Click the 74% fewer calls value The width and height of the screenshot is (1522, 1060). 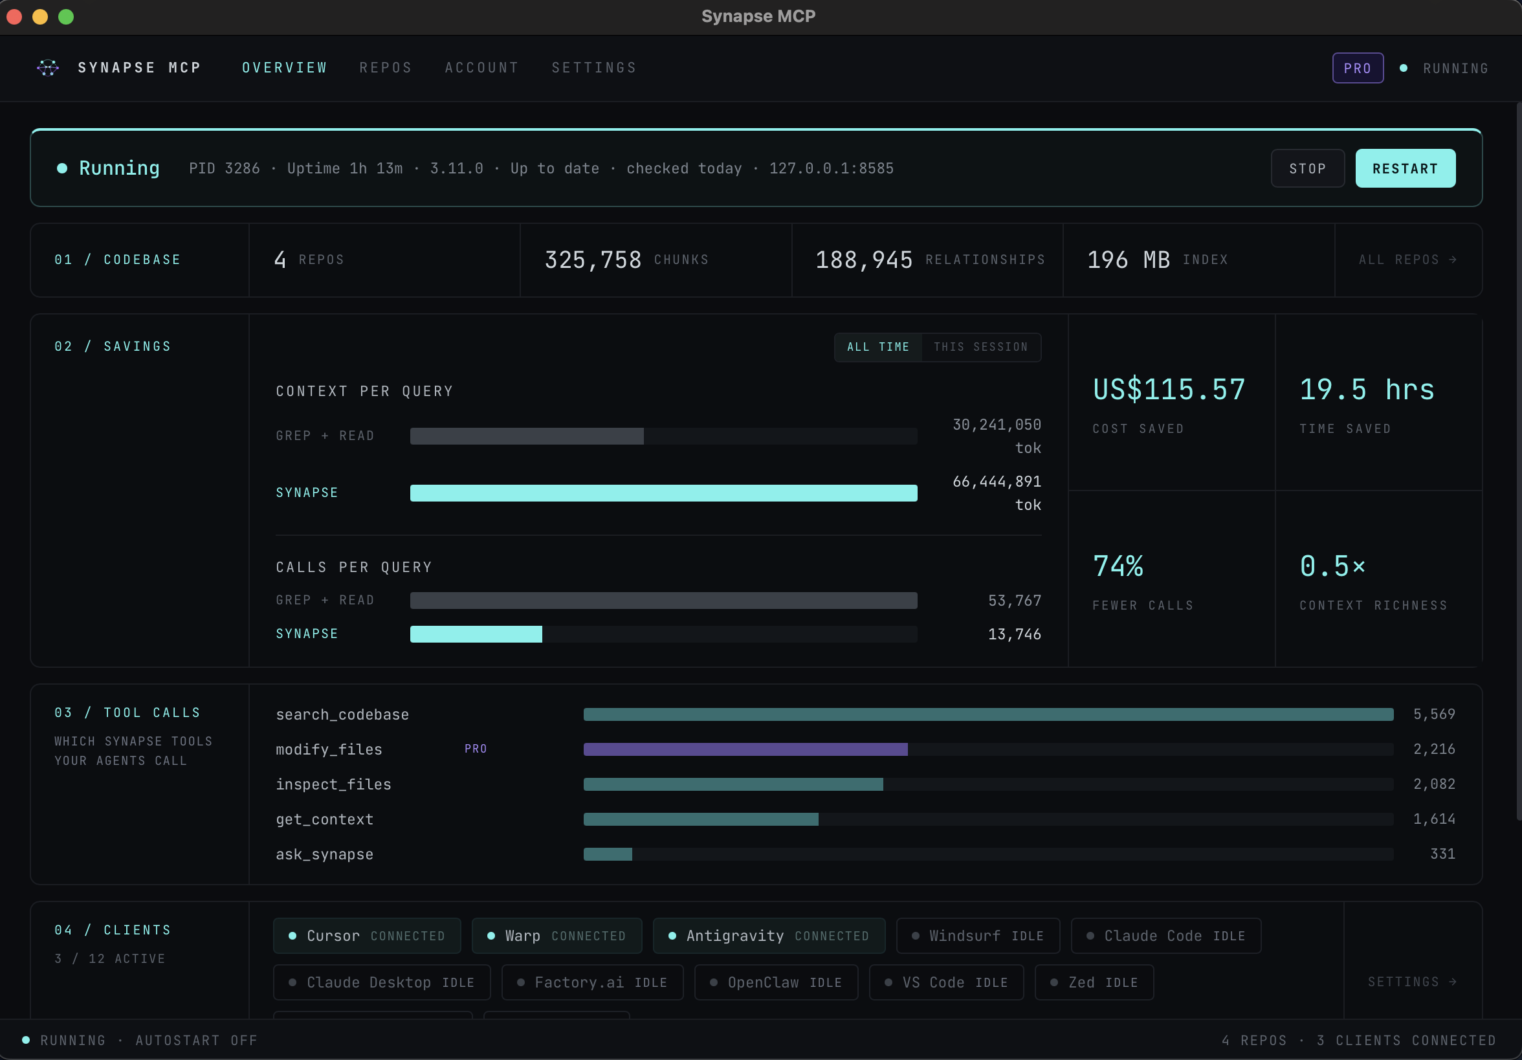1118,566
